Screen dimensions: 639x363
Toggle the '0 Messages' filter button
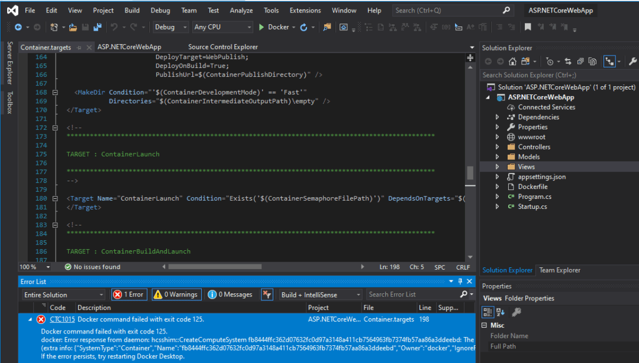[x=231, y=295]
